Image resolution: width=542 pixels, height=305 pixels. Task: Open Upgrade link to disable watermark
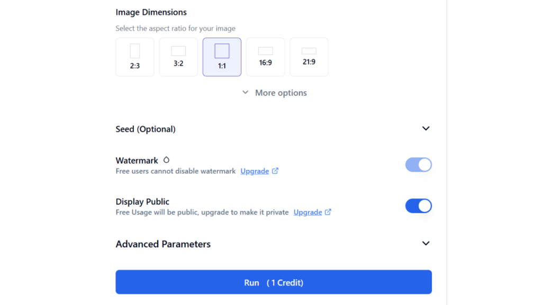pos(255,171)
